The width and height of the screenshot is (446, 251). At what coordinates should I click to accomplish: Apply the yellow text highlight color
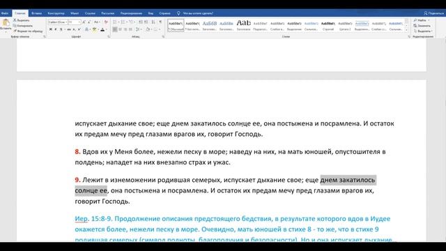94,29
